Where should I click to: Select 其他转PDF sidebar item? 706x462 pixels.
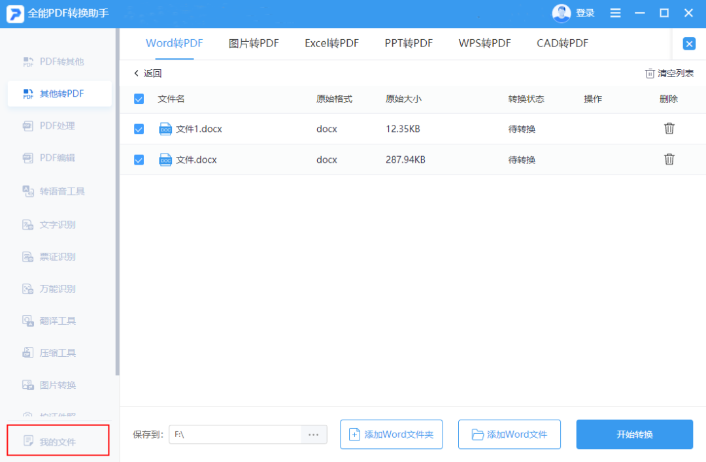(59, 93)
